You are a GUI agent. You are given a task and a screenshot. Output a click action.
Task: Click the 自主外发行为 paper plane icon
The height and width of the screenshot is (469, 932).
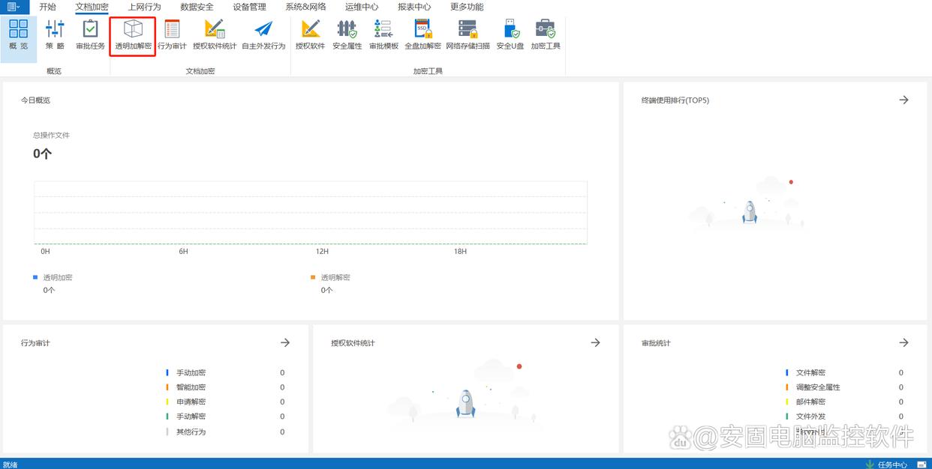pos(263,35)
